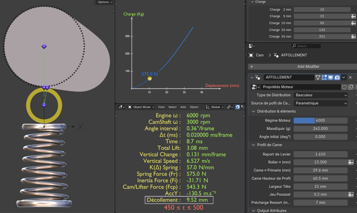Open the node group browse icon dropdown
The width and height of the screenshot is (357, 213).
[255, 87]
